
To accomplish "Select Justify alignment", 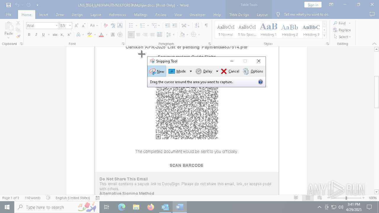I will point(152,35).
